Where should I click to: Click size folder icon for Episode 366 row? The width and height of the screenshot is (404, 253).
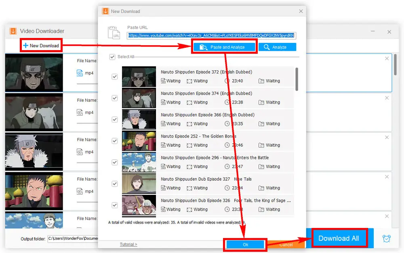[x=261, y=124]
